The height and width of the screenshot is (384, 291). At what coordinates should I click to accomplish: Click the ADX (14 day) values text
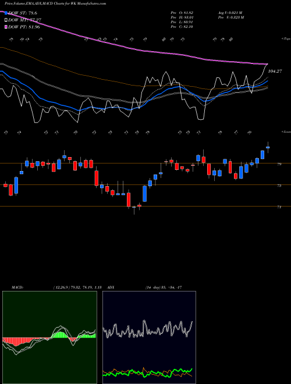point(164,287)
